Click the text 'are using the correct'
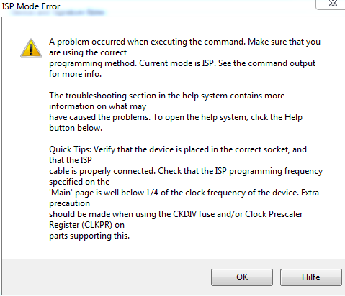The height and width of the screenshot is (296, 345). [88, 52]
